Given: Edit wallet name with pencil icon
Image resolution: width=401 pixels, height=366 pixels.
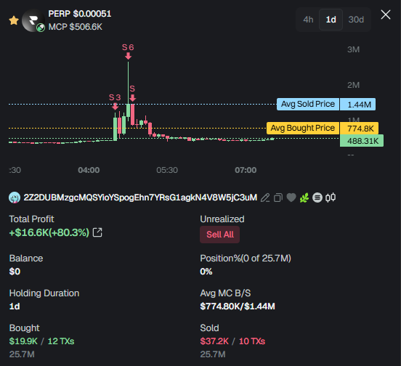Looking at the screenshot, I should (265, 198).
